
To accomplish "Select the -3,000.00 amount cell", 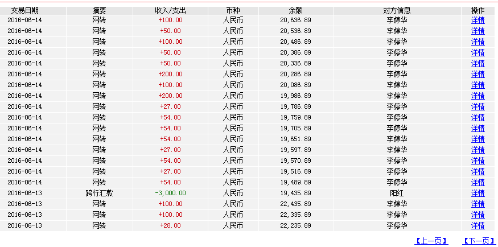I will tap(171, 193).
